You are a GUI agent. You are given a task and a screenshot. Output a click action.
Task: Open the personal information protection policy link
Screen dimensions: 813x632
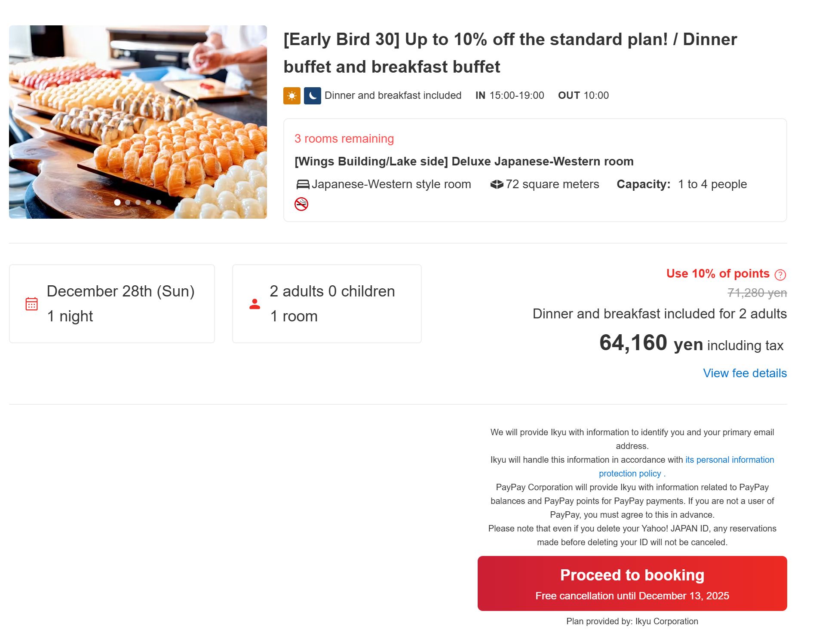pos(729,460)
